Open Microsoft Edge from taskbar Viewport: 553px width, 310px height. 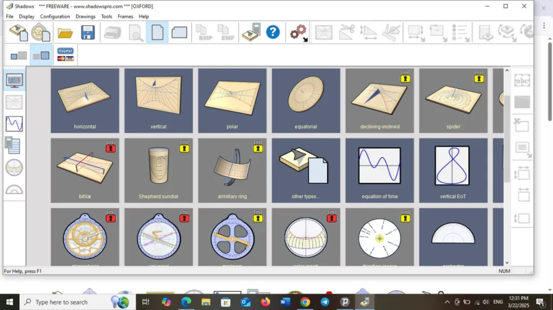pyautogui.click(x=186, y=302)
